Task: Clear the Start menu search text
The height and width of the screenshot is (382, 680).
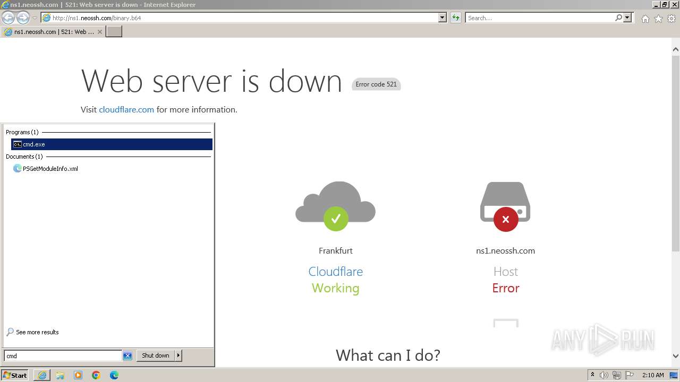Action: click(x=127, y=356)
